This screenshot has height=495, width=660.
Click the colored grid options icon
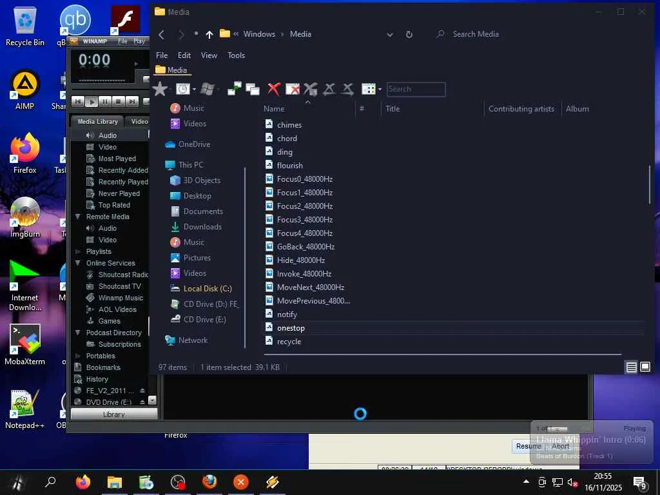368,89
